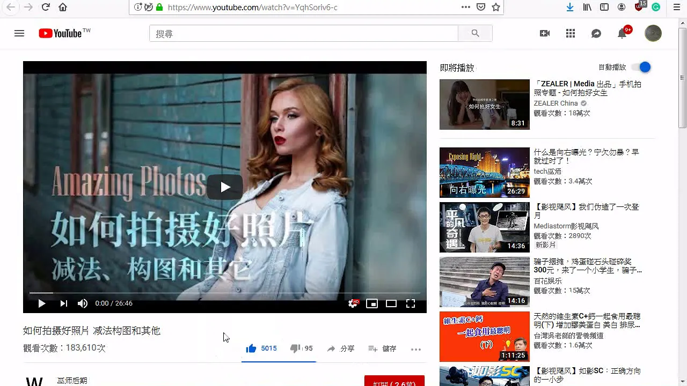Click play in the player controls
This screenshot has height=386, width=687.
(x=41, y=303)
